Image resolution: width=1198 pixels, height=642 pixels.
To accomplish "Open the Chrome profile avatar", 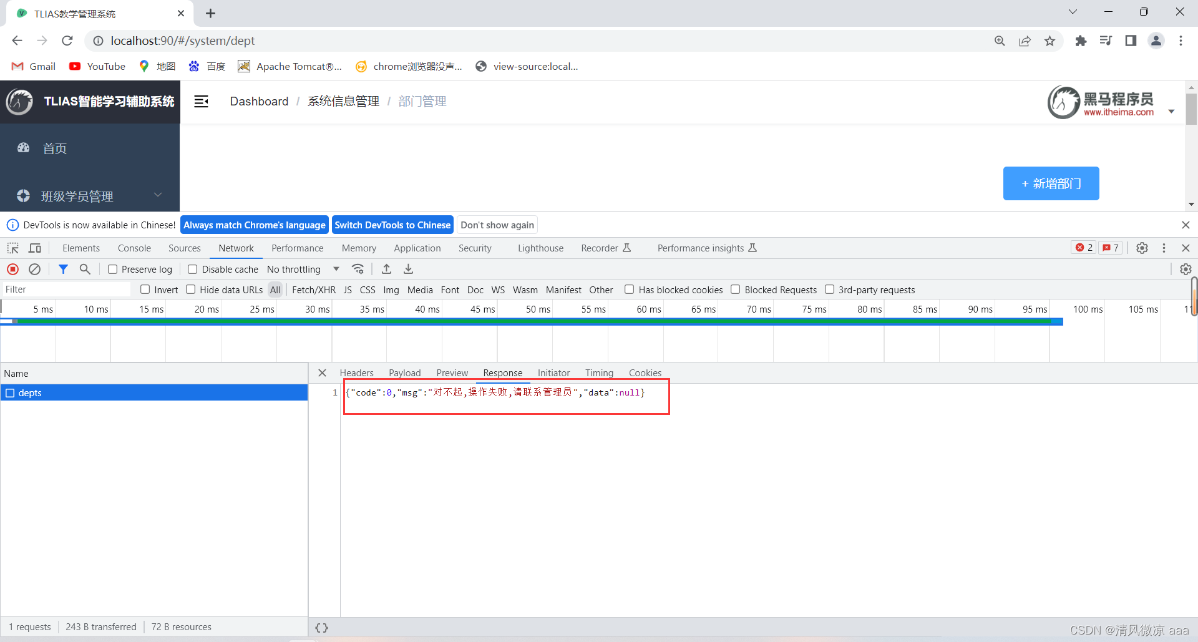I will pyautogui.click(x=1156, y=41).
